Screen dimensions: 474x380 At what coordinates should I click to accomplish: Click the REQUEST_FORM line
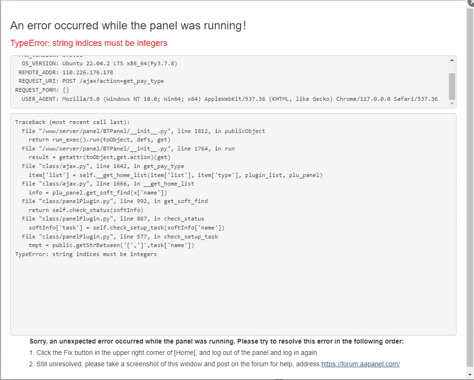click(43, 90)
